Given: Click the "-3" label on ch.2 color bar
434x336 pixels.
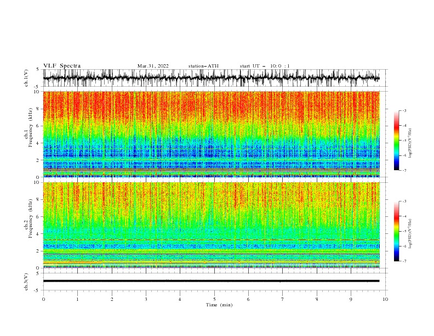Looking at the screenshot, I should 404,201.
